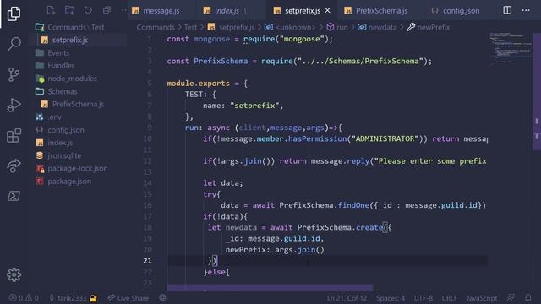Open more explorer actions ellipsis

coord(123,10)
